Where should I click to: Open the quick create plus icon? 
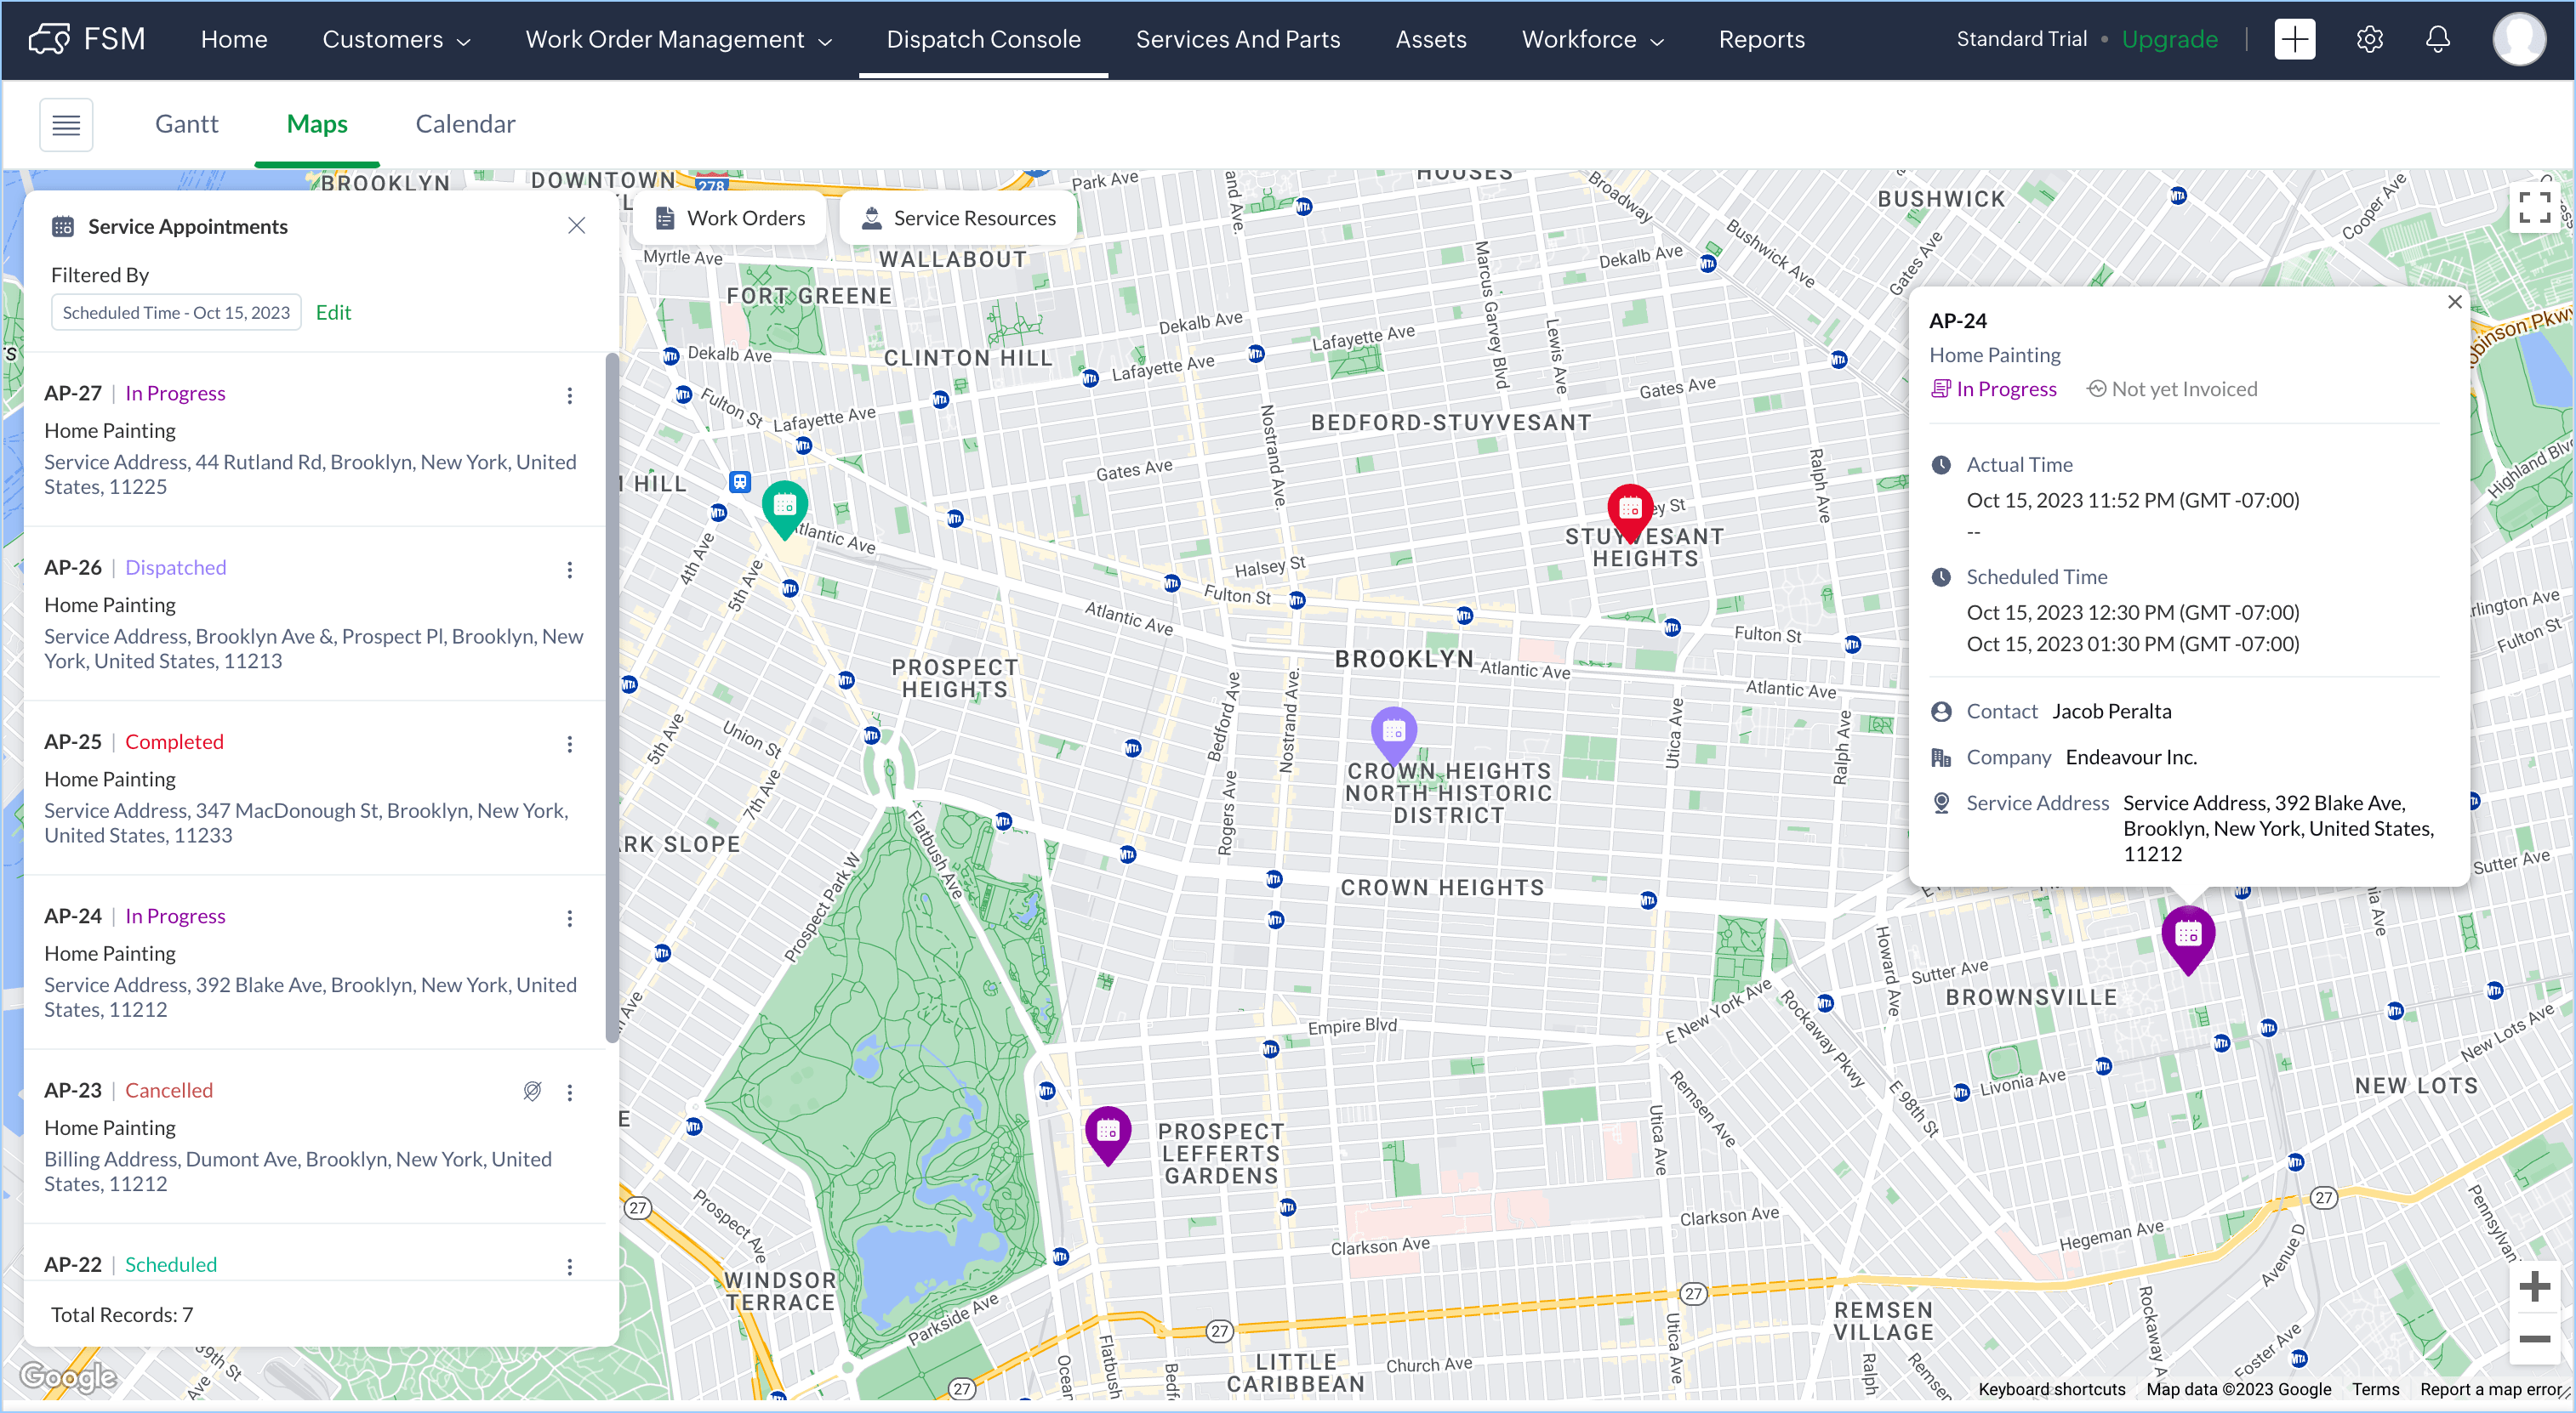pos(2294,40)
